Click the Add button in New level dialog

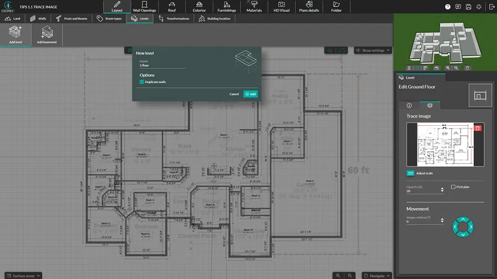click(x=250, y=94)
